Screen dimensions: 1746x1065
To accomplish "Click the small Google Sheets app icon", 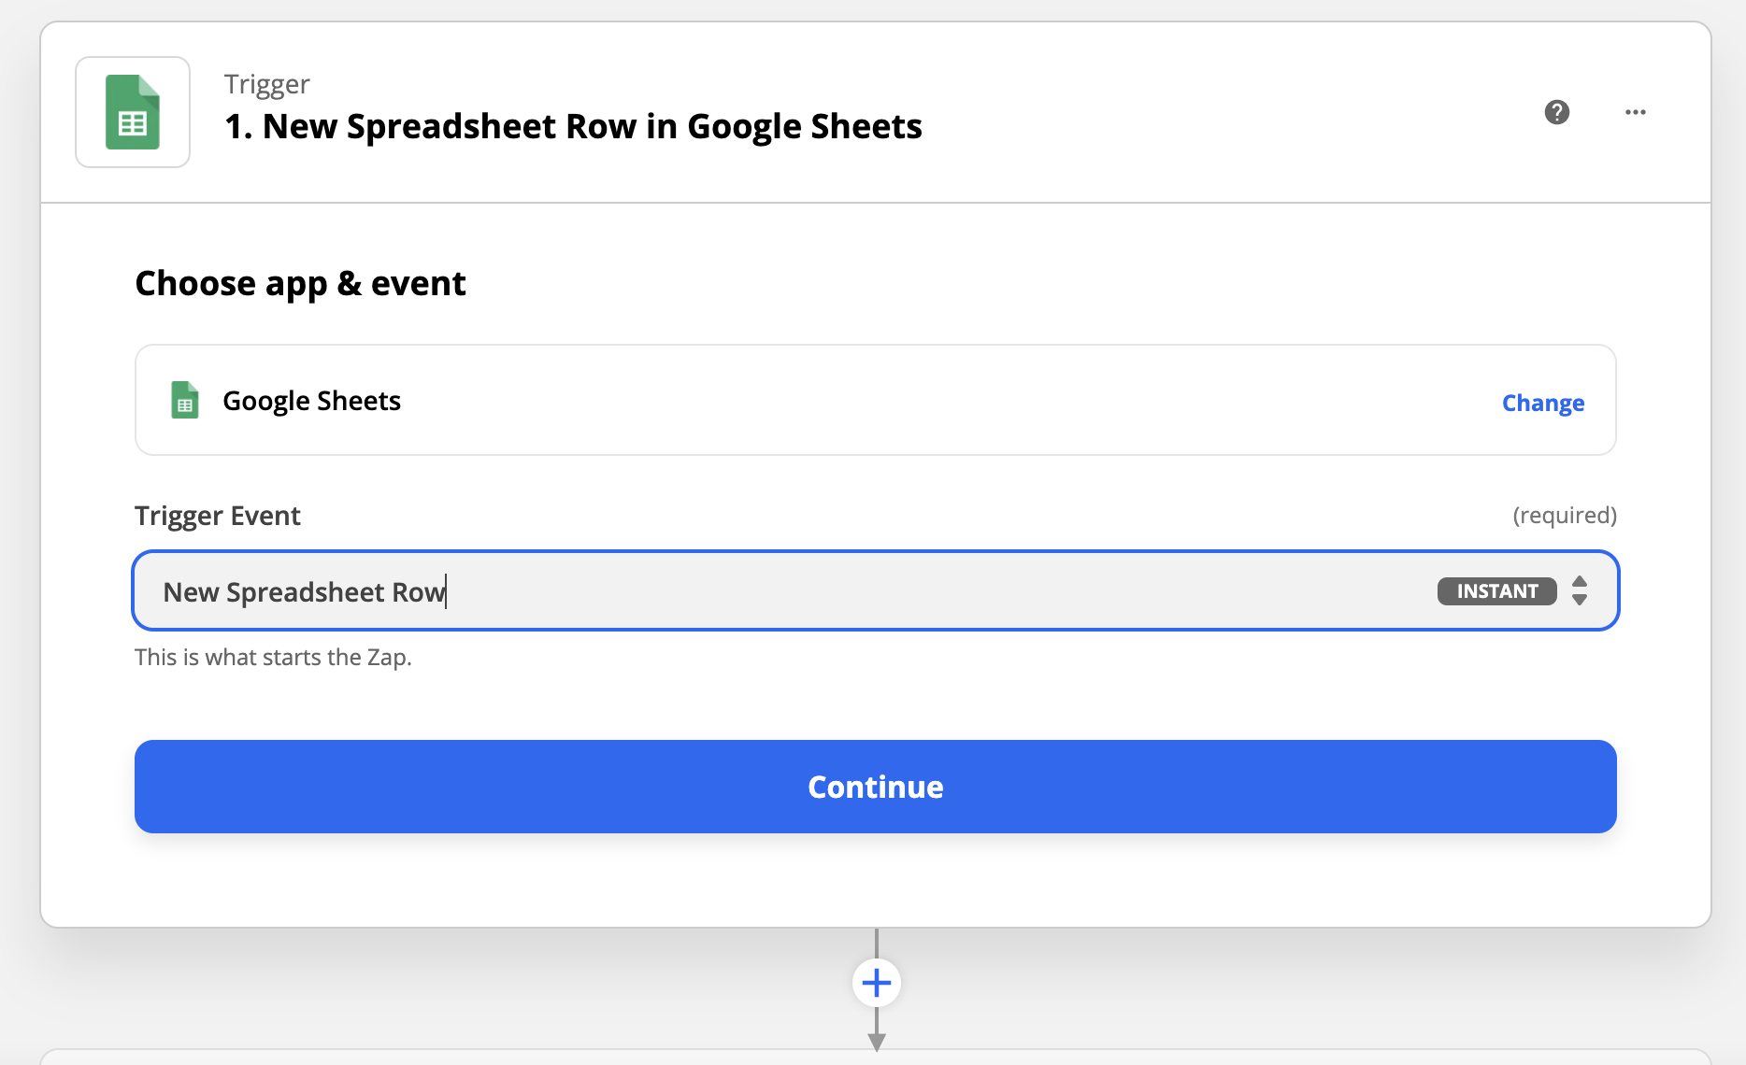I will 185,400.
